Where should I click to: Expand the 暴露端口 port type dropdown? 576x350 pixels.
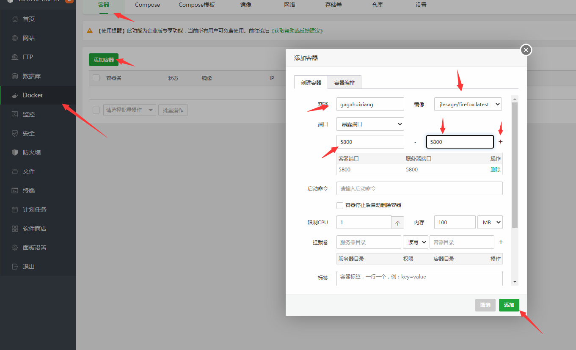pos(370,124)
